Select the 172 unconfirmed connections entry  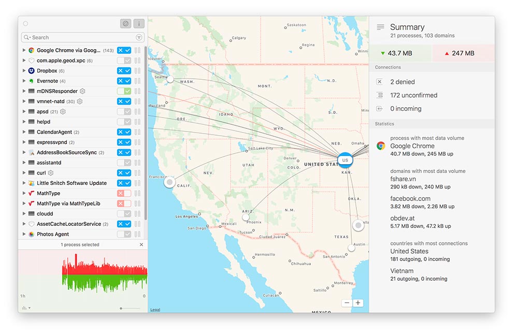(413, 95)
